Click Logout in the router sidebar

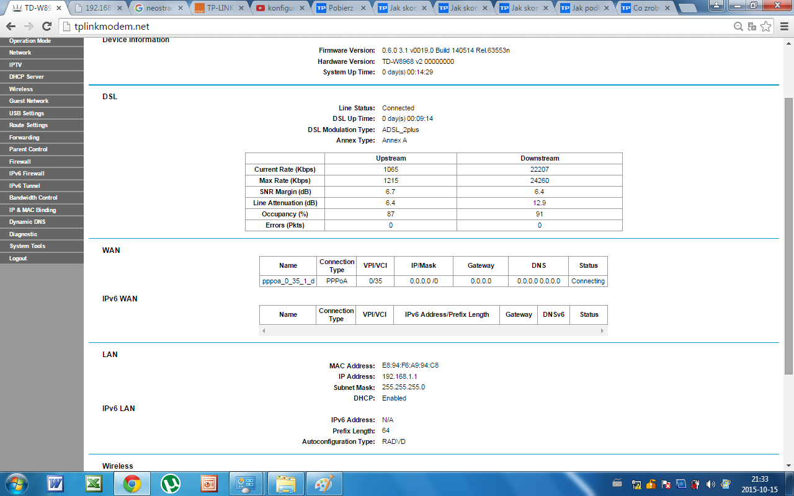pyautogui.click(x=18, y=259)
